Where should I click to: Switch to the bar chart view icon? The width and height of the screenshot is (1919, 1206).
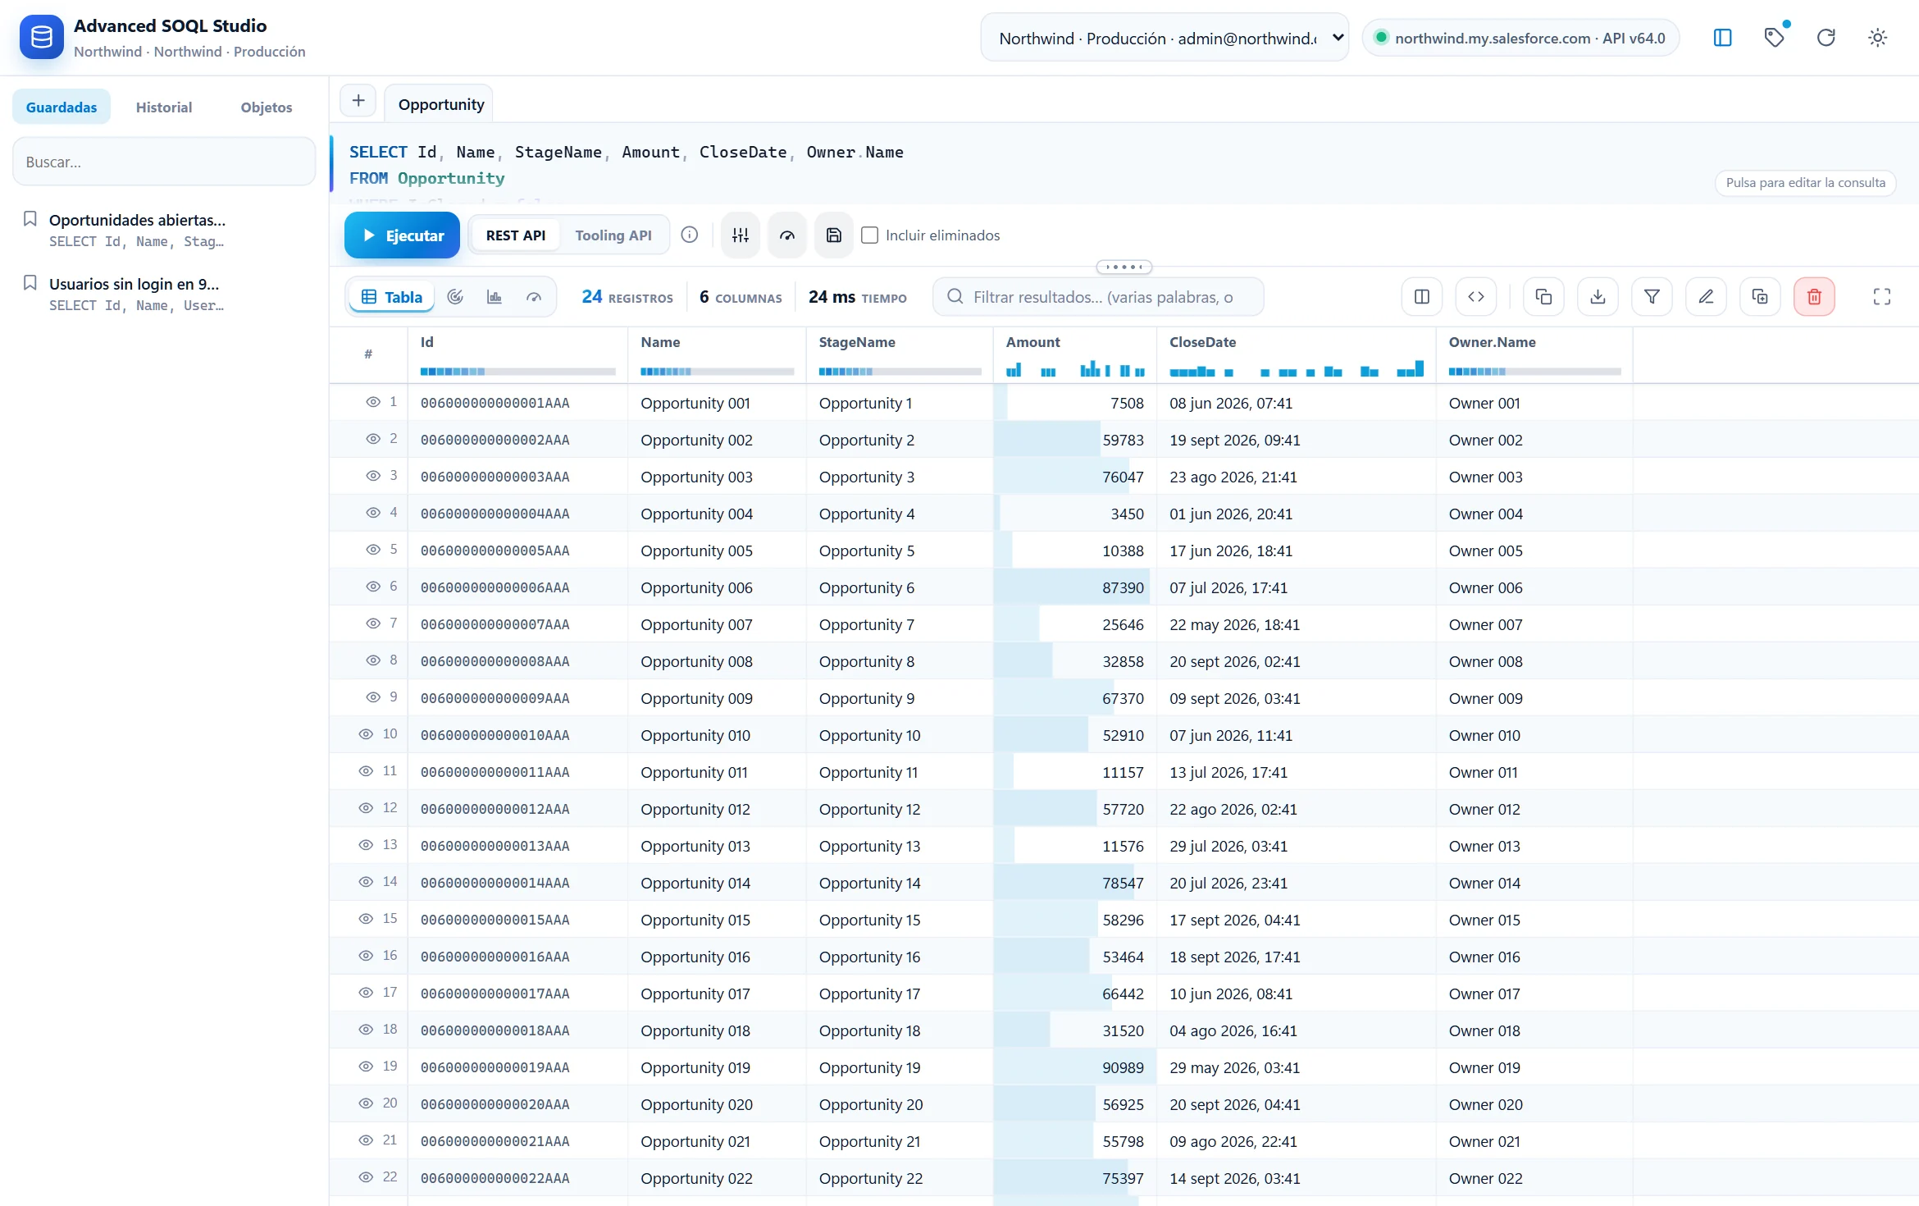point(495,297)
